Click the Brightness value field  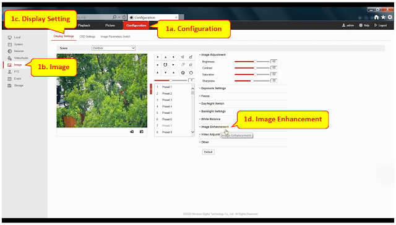[x=274, y=62]
